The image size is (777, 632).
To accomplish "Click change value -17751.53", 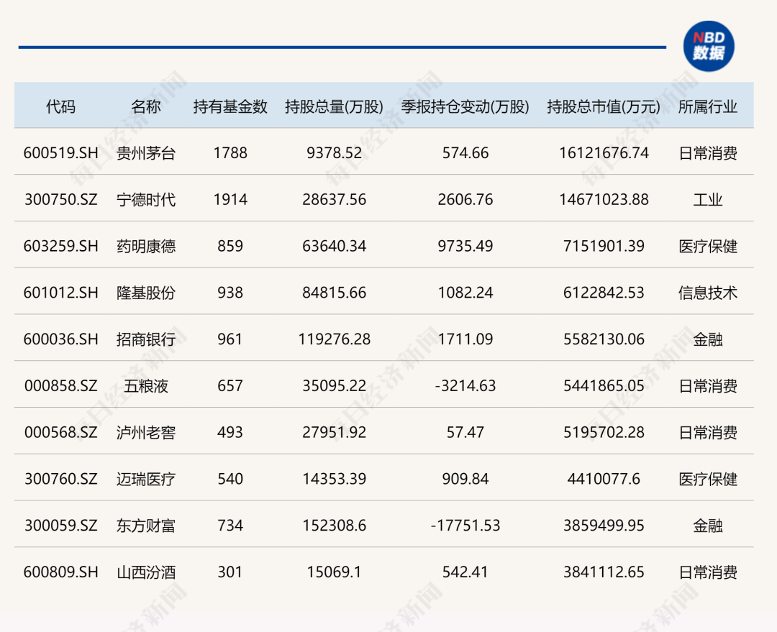I will (465, 526).
